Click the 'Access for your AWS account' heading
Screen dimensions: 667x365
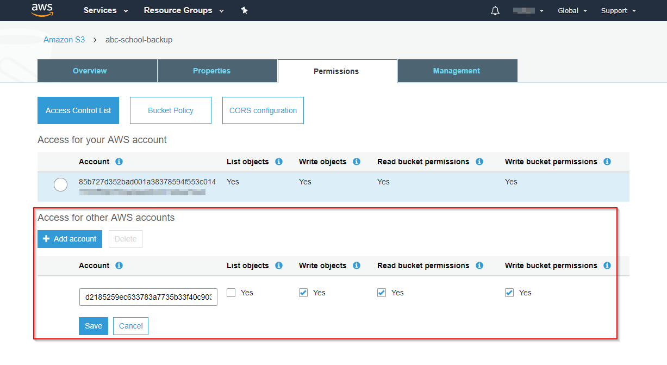[x=102, y=140]
